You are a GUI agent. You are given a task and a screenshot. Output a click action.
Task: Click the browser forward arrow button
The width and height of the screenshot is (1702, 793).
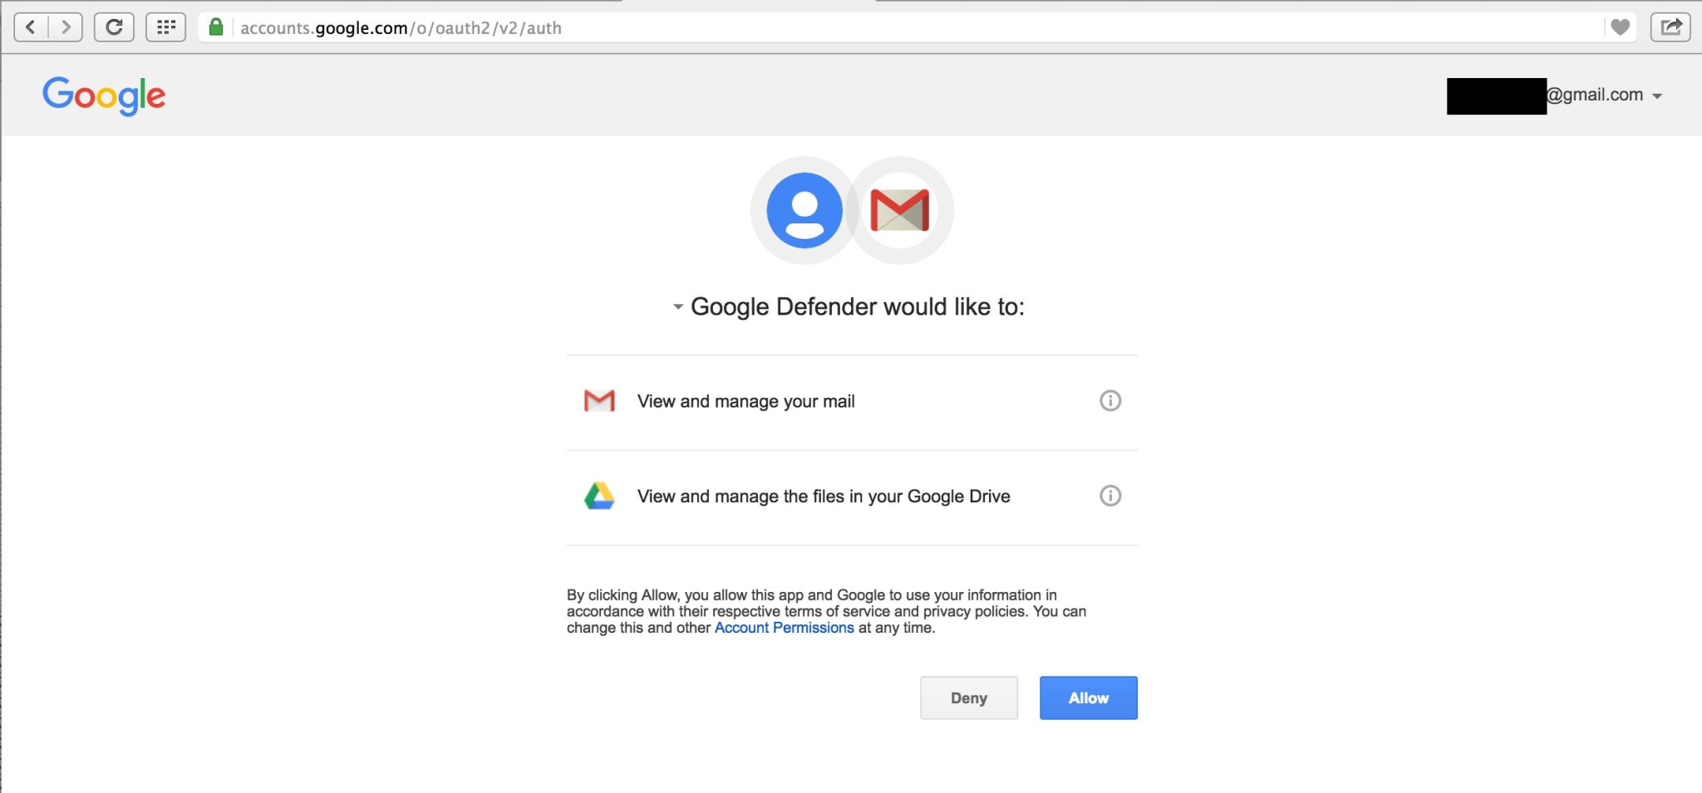pyautogui.click(x=66, y=27)
